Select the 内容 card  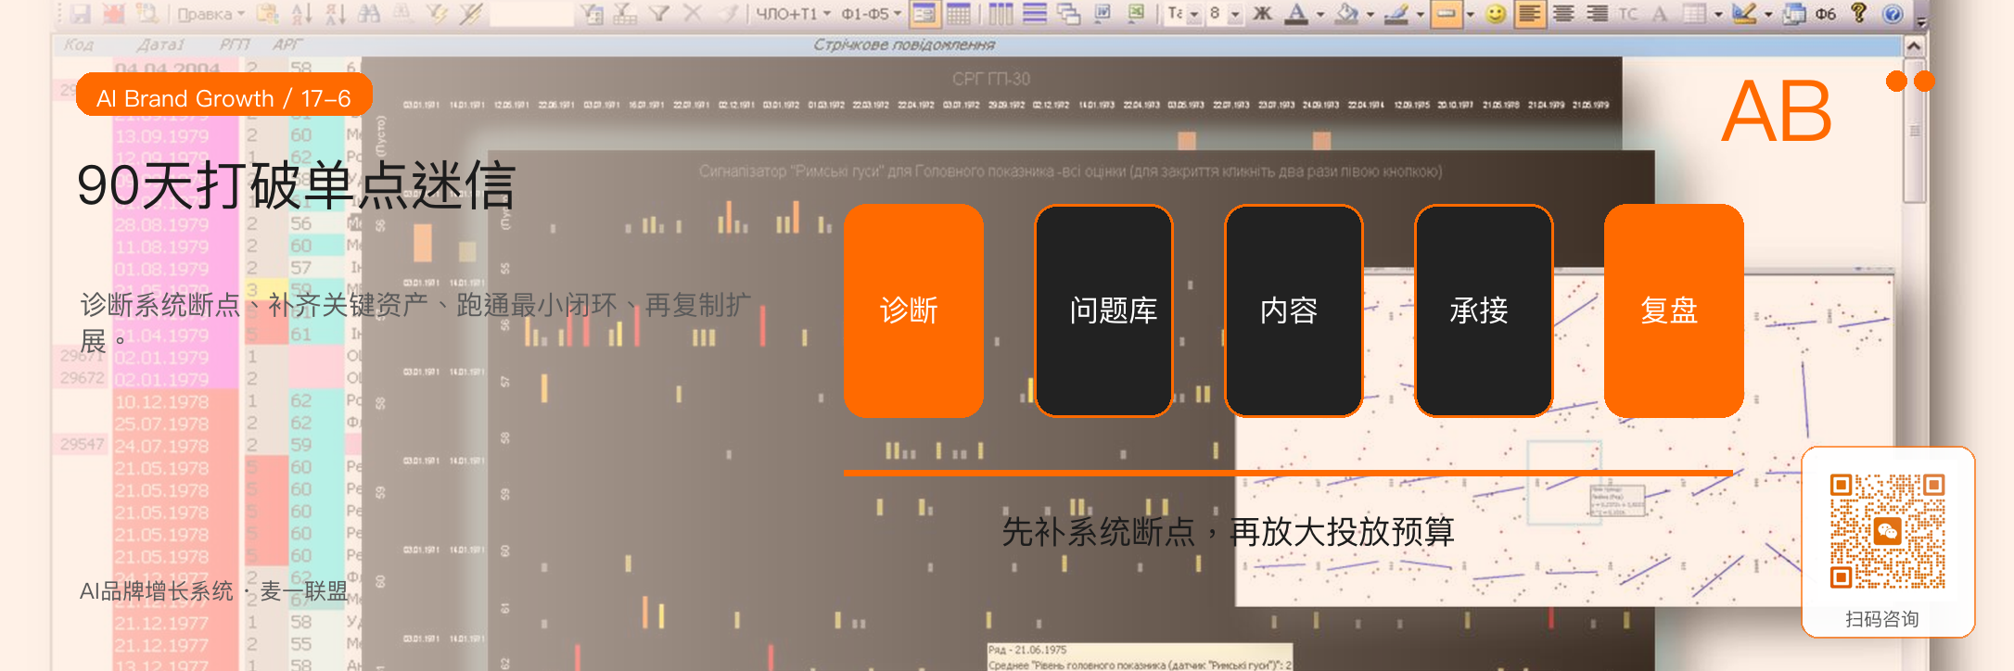tap(1294, 310)
